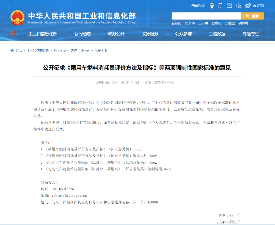Click the 汽车工业 breadcrumb link

point(101,50)
